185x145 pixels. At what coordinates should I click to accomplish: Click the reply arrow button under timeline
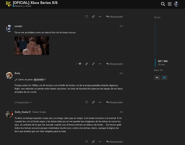pos(157,78)
